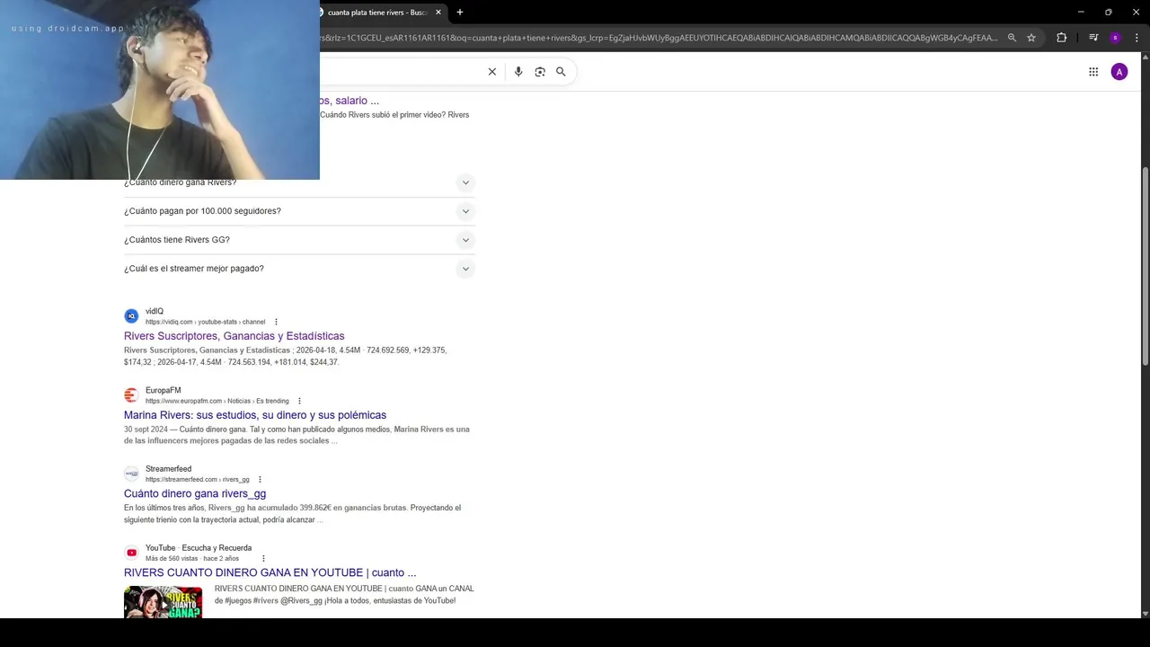The height and width of the screenshot is (647, 1150).
Task: Click the 'Más de 560 vistas' text
Action: 172,559
